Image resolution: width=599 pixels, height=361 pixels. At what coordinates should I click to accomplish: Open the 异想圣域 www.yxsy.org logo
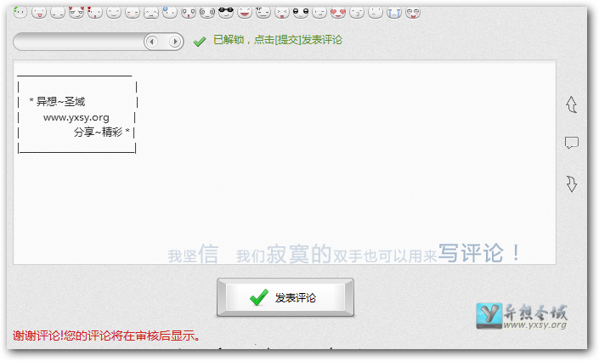pyautogui.click(x=522, y=316)
